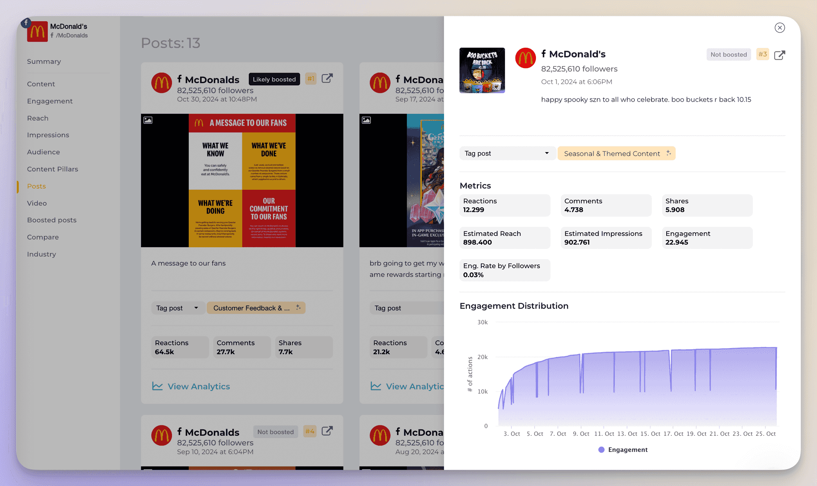The image size is (817, 486).
Task: Open Boosted posts in sidebar
Action: click(51, 220)
